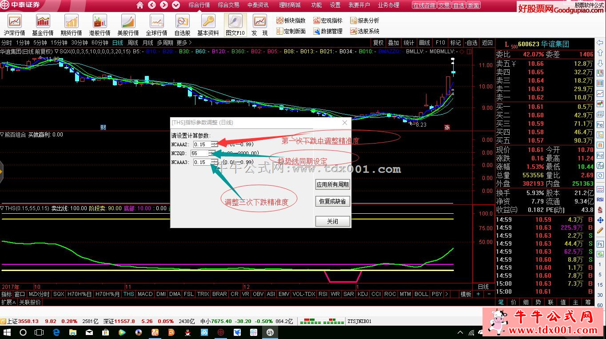The width and height of the screenshot is (606, 339).
Task: Click the 在线咨询 button
Action: pyautogui.click(x=424, y=6)
